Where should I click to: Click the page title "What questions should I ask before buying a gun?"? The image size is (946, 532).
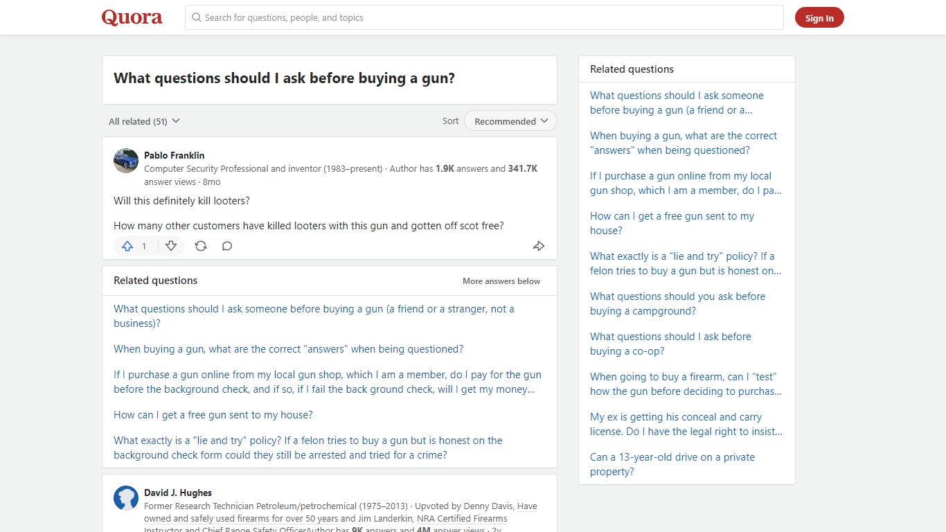(x=284, y=78)
